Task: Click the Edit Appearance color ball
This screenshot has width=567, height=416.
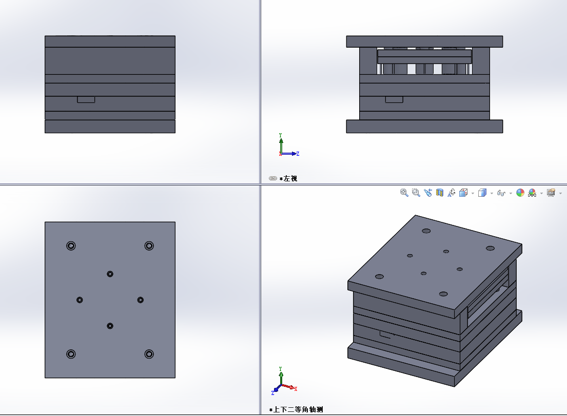Action: (520, 193)
